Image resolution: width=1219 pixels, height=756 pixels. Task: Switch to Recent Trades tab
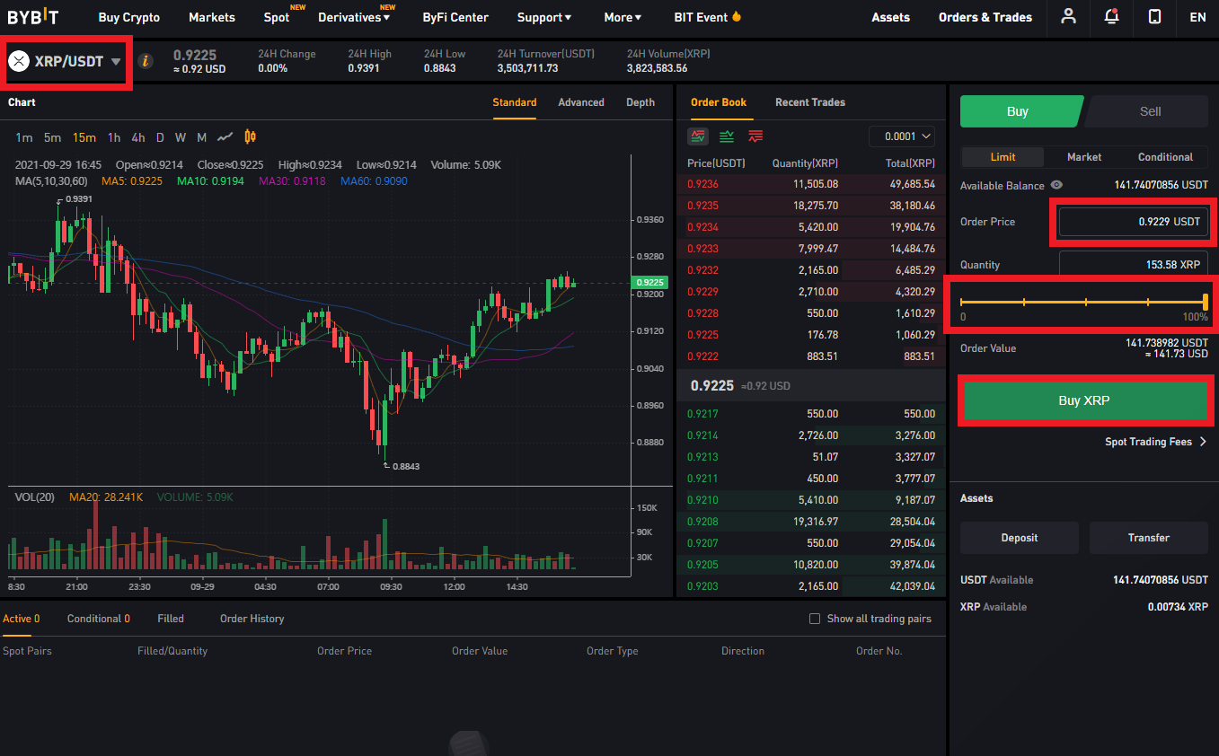point(810,102)
